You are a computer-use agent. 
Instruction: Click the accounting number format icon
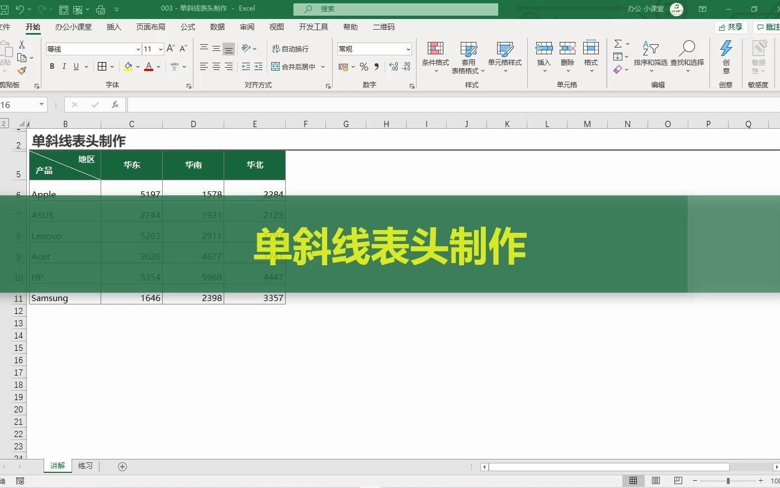(343, 67)
